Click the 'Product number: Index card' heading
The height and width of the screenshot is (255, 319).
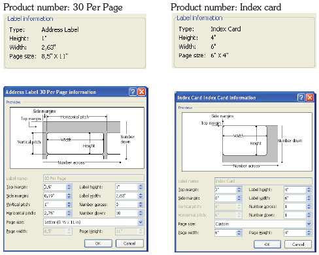tap(226, 7)
